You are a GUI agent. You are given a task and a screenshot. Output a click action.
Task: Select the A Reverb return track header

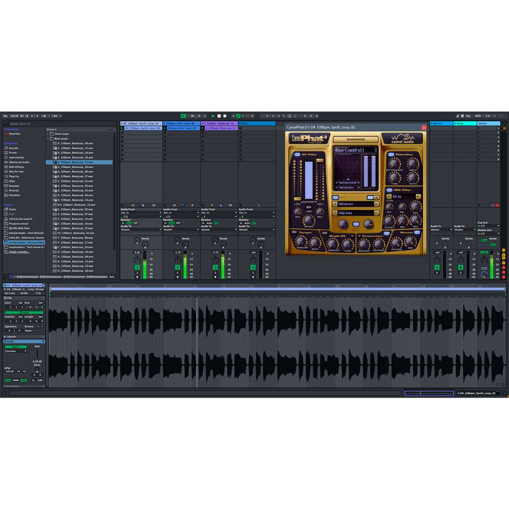[441, 123]
